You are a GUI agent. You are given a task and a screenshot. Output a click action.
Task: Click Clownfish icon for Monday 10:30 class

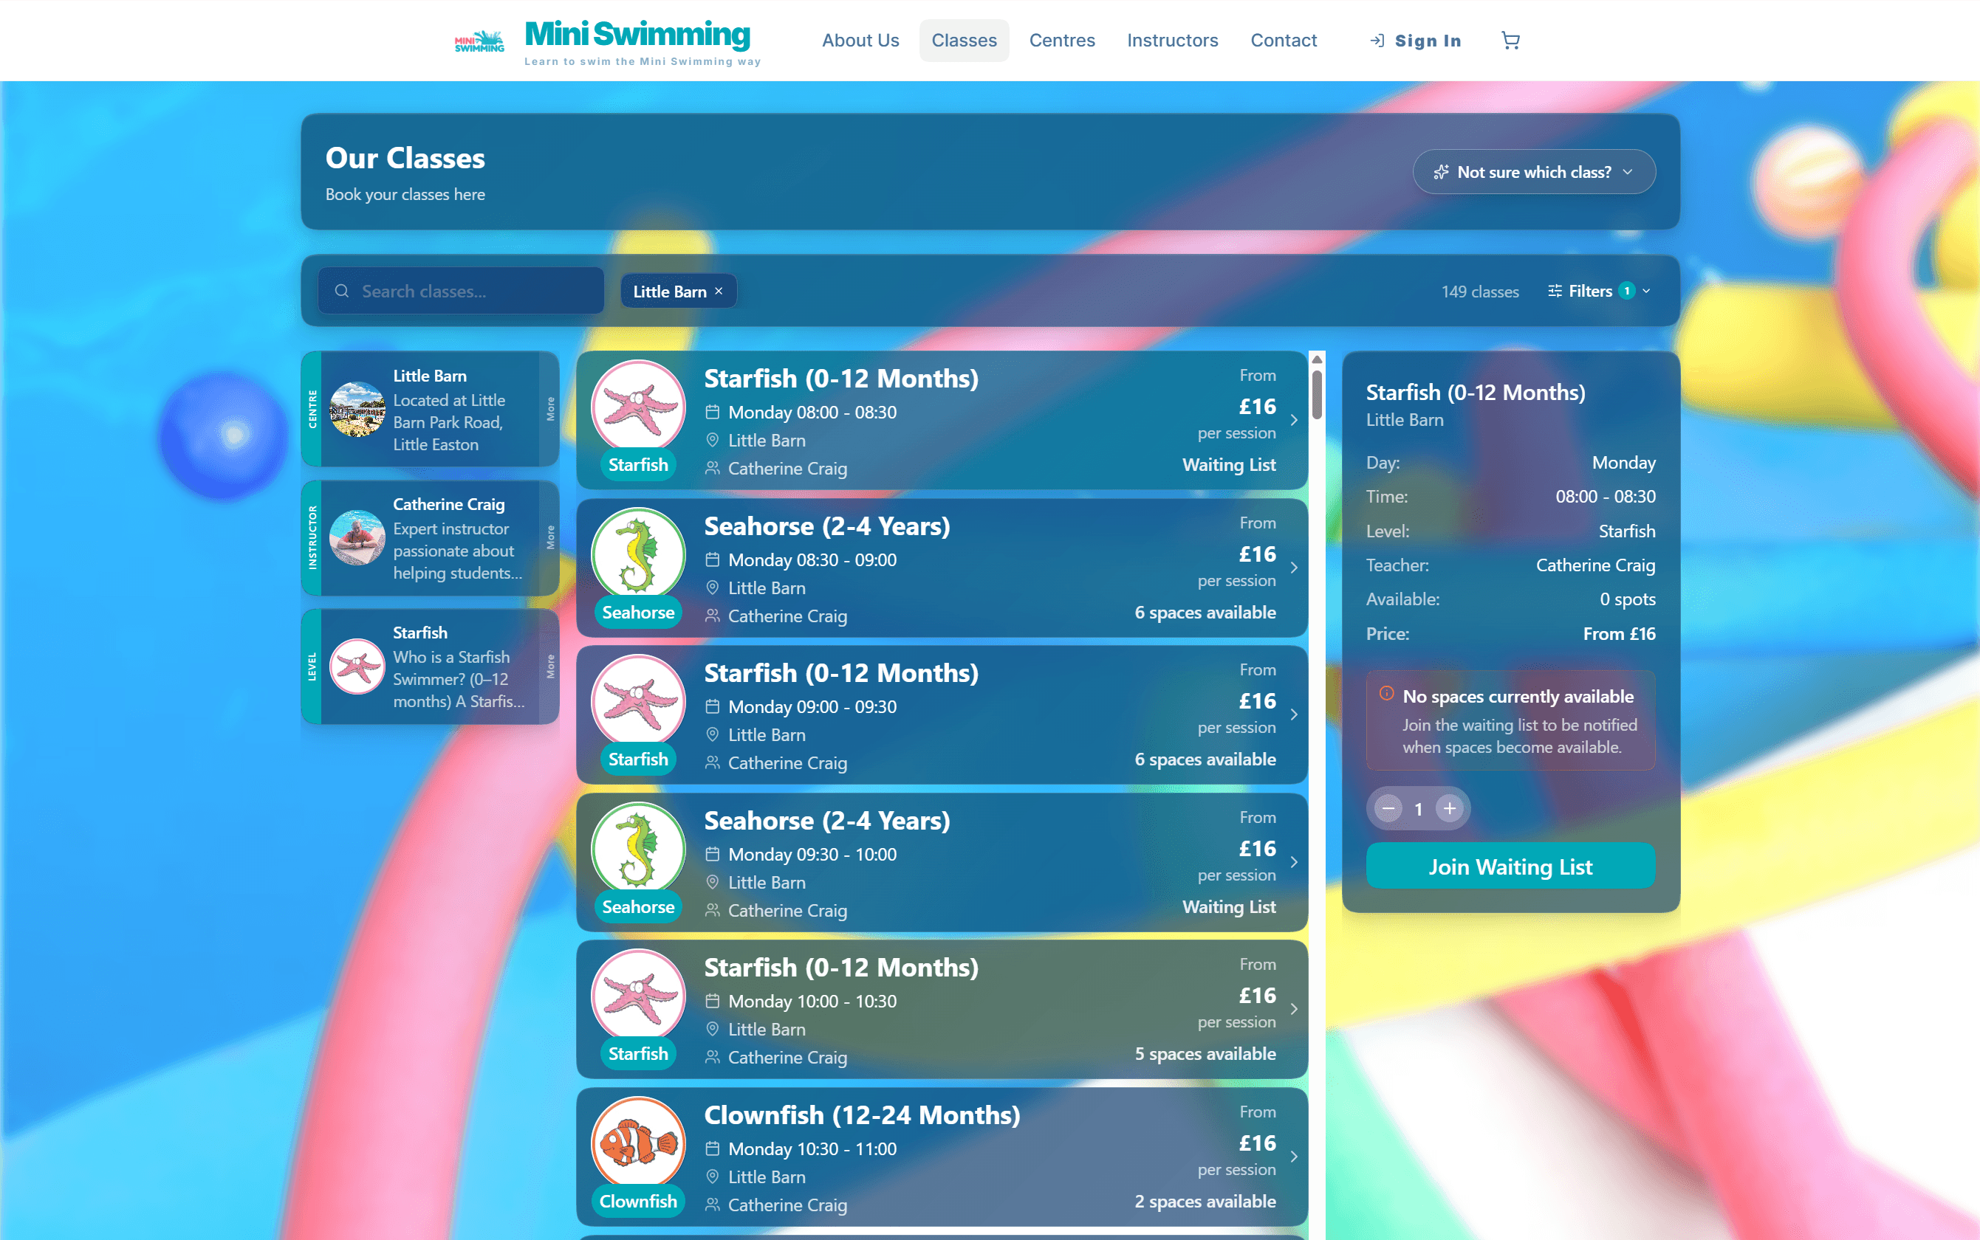click(x=638, y=1143)
